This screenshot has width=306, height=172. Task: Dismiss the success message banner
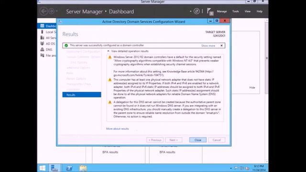coord(221,45)
